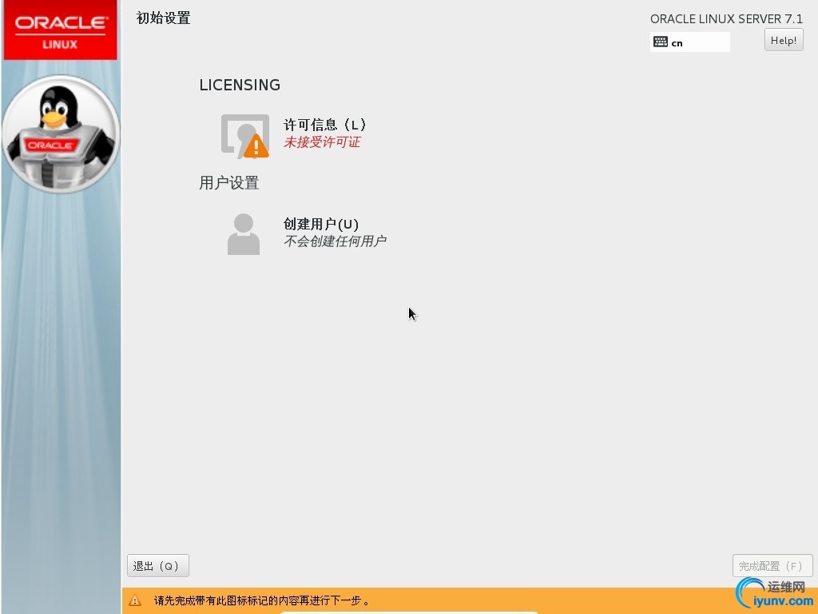Open 许可信息 (L) license settings

pos(325,125)
